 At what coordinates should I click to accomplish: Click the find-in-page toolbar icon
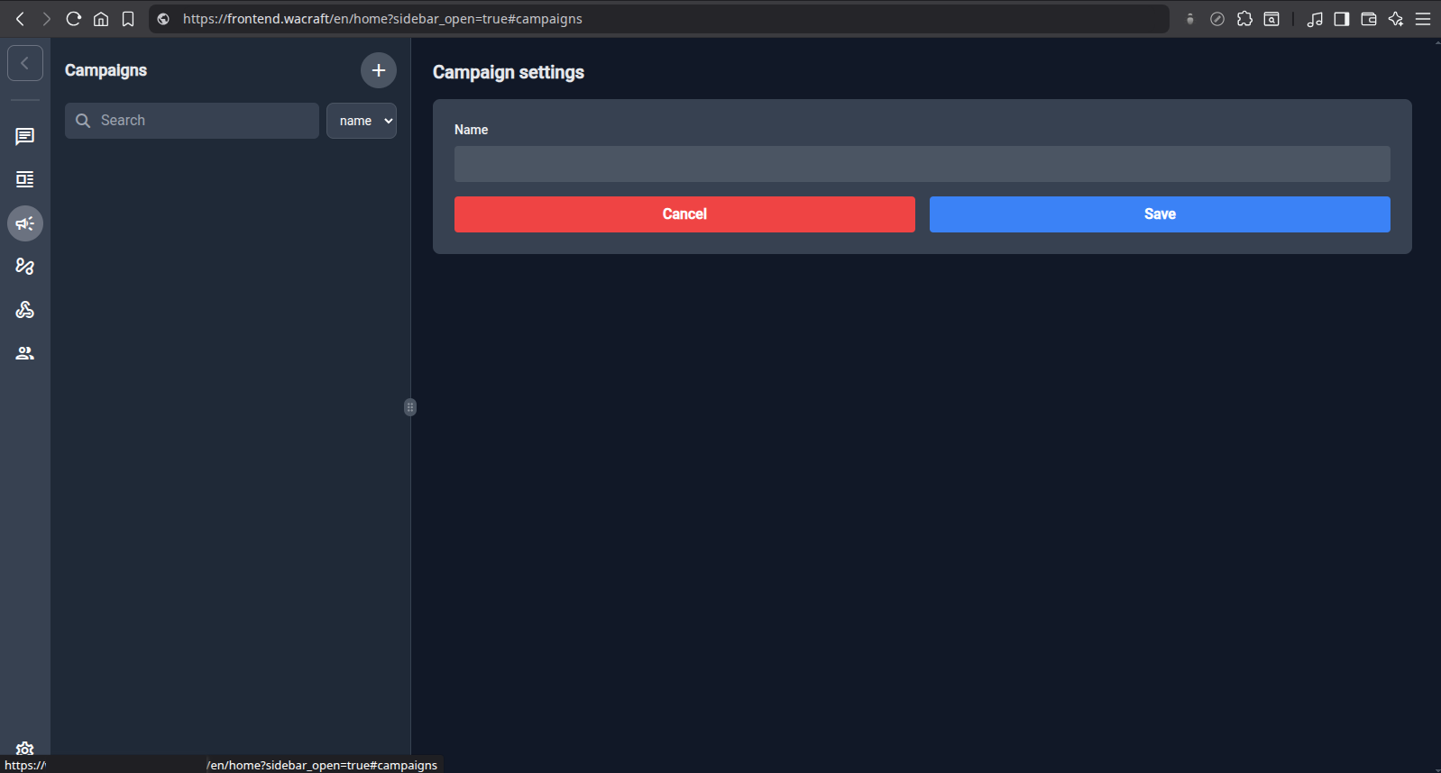(1271, 19)
